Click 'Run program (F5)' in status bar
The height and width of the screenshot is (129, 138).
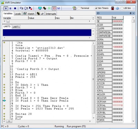(x=76, y=126)
